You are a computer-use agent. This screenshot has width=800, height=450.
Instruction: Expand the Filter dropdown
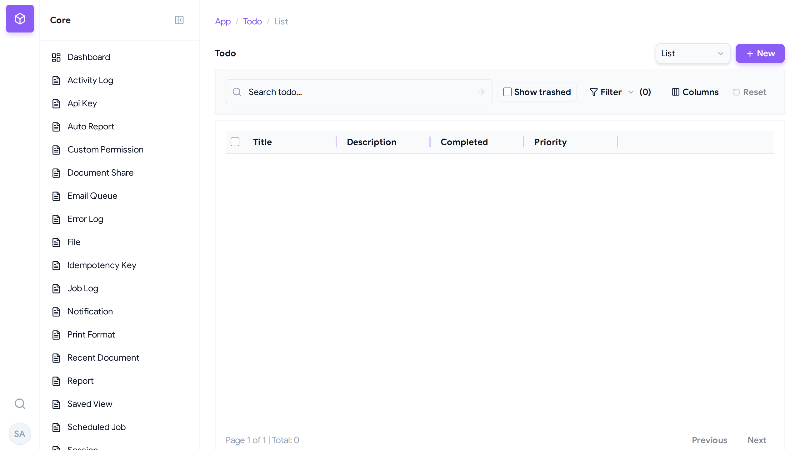(620, 92)
